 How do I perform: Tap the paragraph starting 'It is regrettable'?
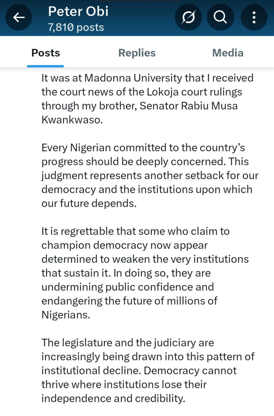coord(145,273)
